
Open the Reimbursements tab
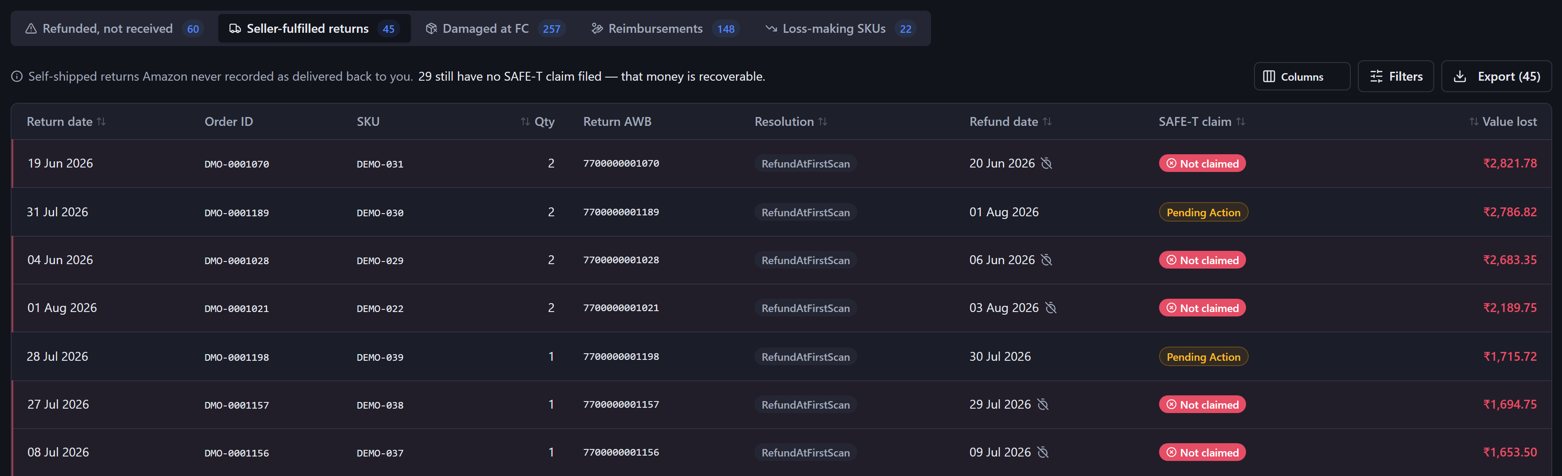pos(665,28)
